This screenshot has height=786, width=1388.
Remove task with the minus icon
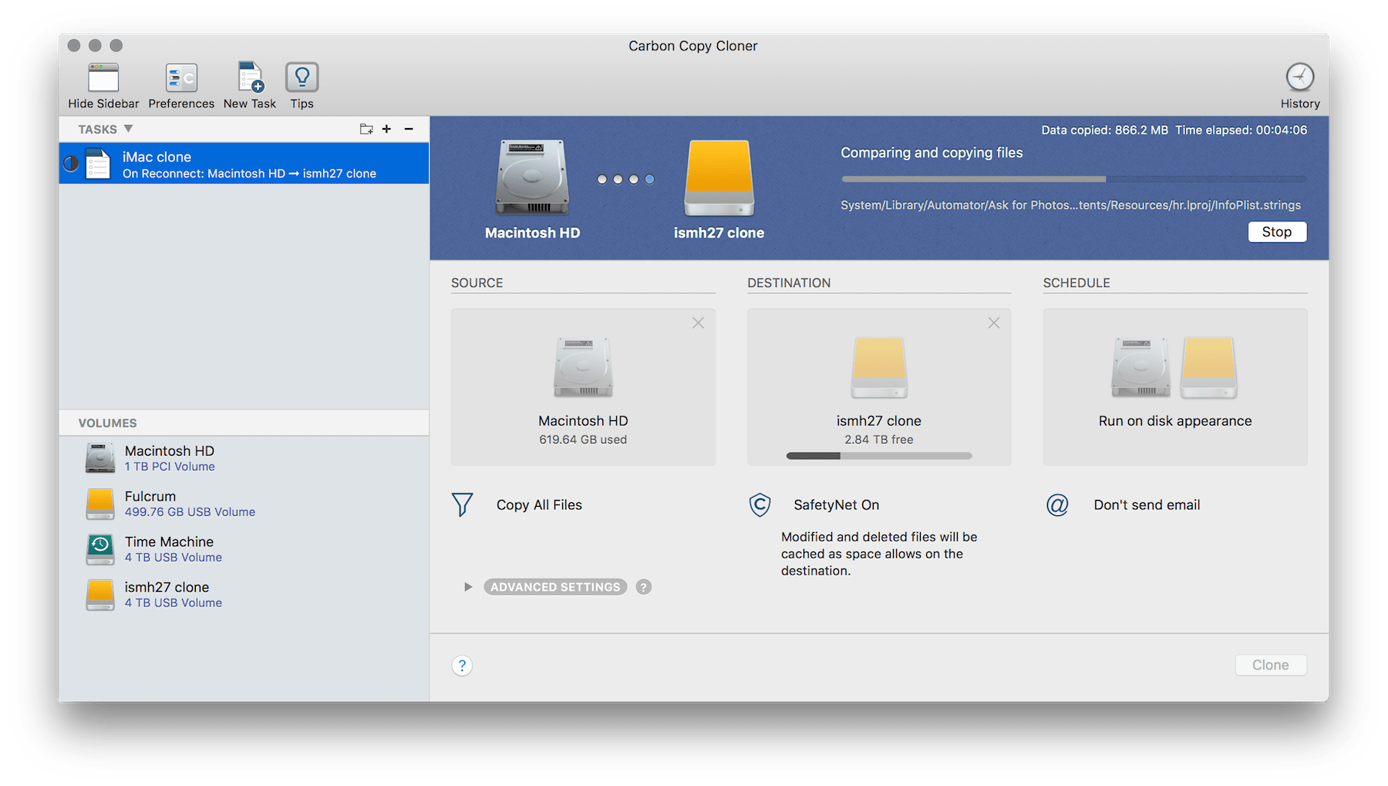coord(409,129)
